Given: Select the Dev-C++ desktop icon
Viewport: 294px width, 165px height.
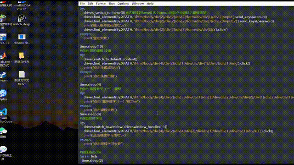Looking at the screenshot, I should tap(3, 39).
